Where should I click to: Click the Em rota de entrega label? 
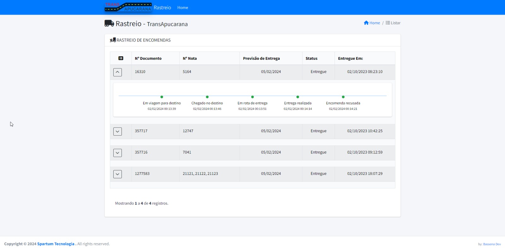(252, 103)
